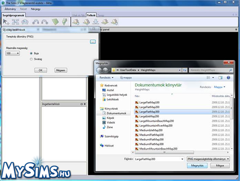Click the Megnyitás open button
Image resolution: width=240 pixels, height=181 pixels.
197,166
